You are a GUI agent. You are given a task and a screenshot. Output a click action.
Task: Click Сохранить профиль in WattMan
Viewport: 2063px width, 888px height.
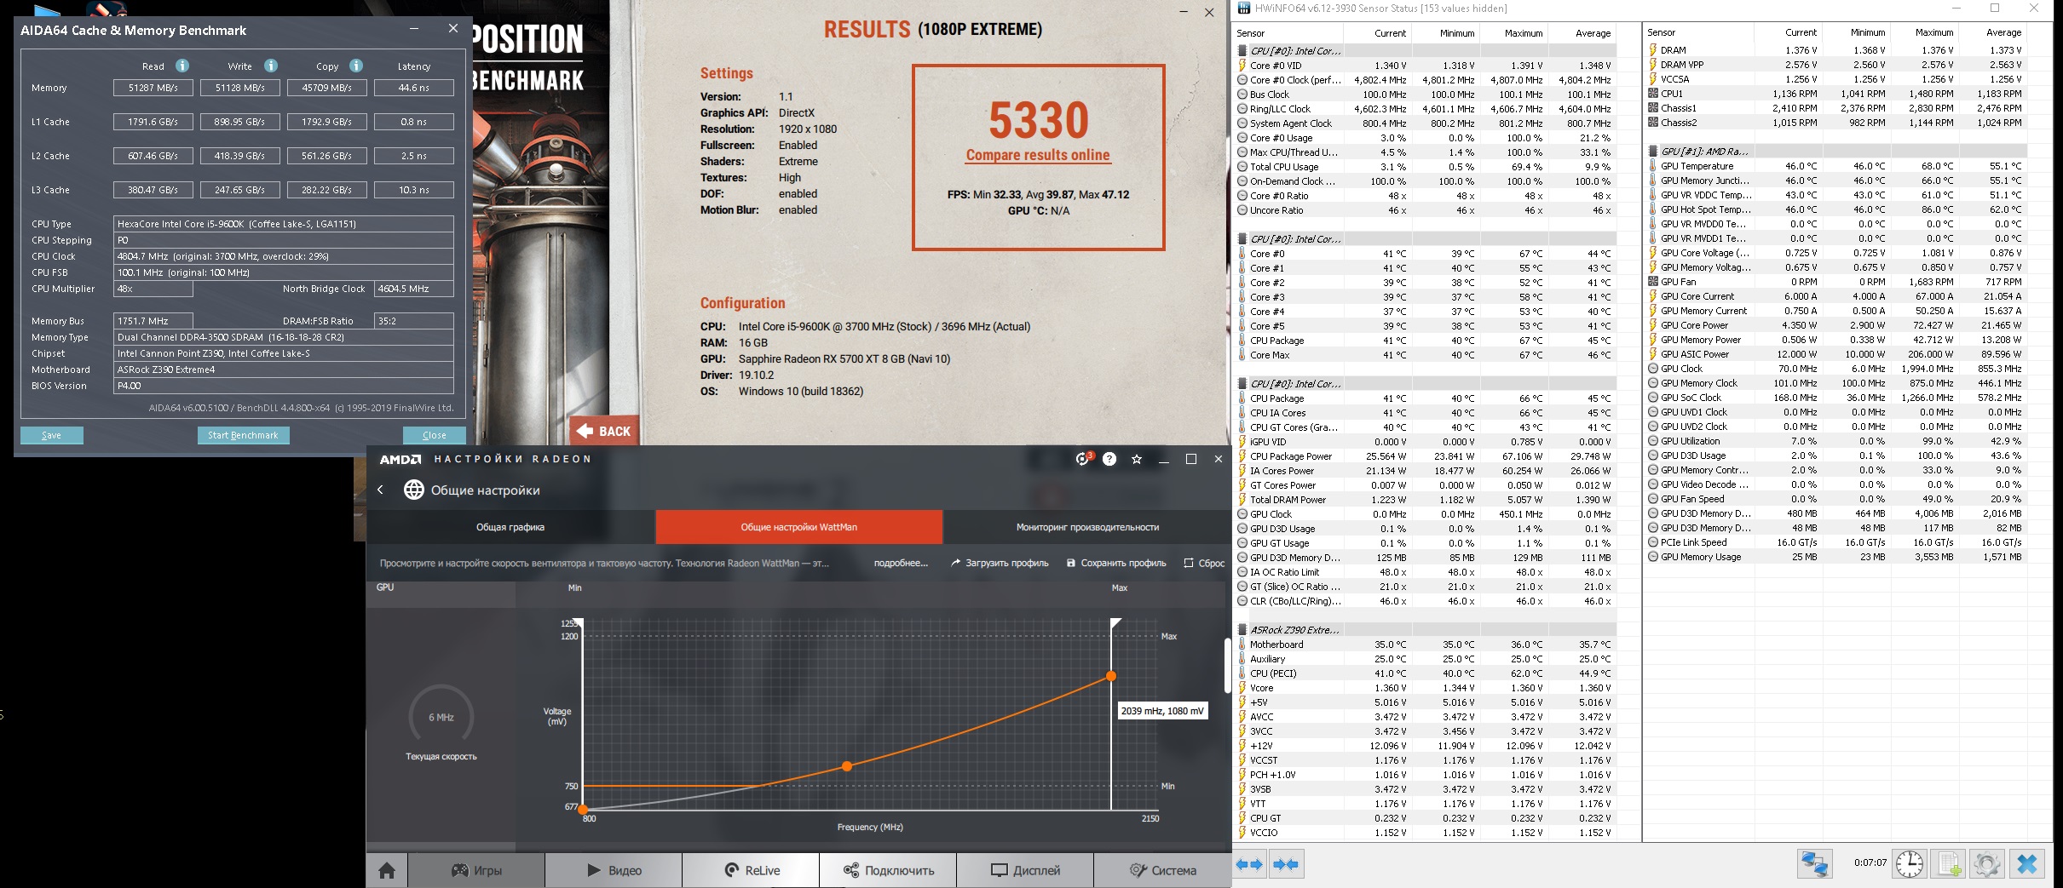1116,563
